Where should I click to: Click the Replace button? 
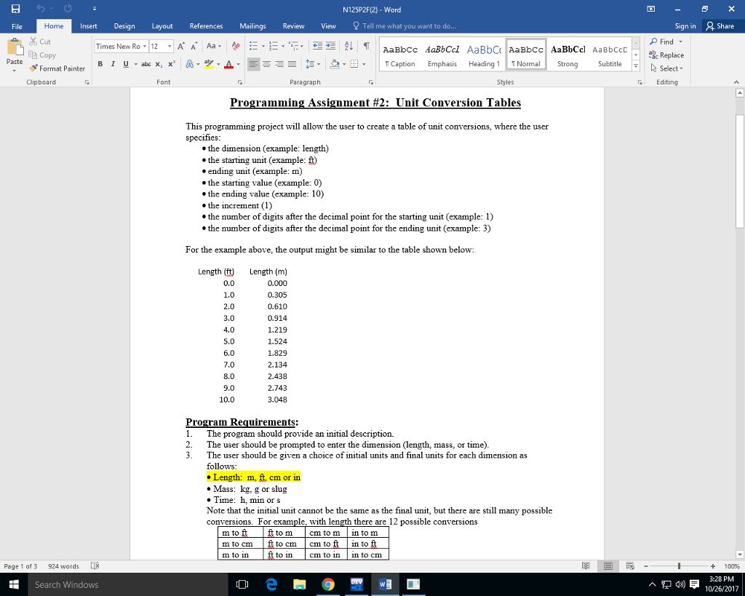coord(667,55)
